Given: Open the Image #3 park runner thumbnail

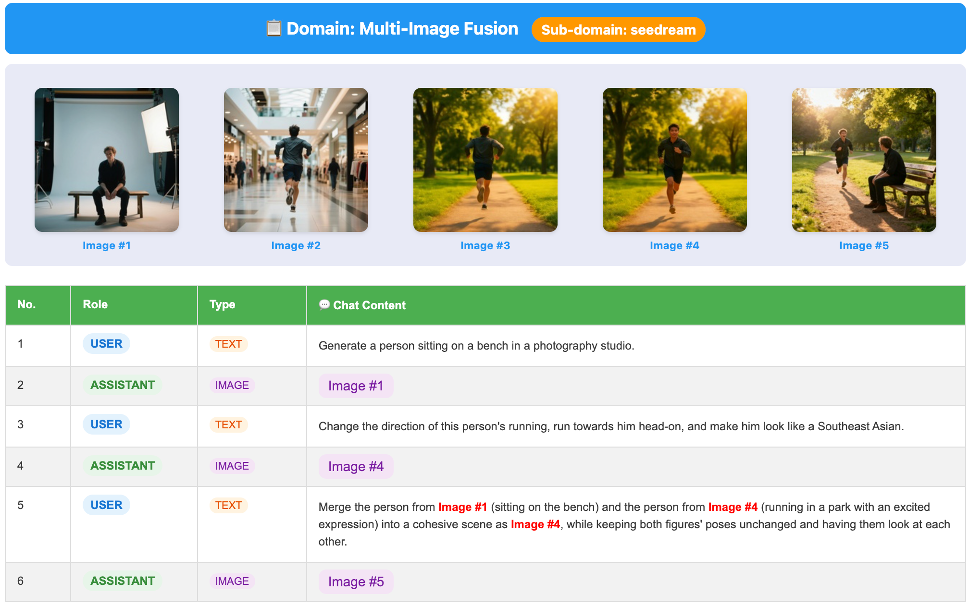Looking at the screenshot, I should point(485,160).
